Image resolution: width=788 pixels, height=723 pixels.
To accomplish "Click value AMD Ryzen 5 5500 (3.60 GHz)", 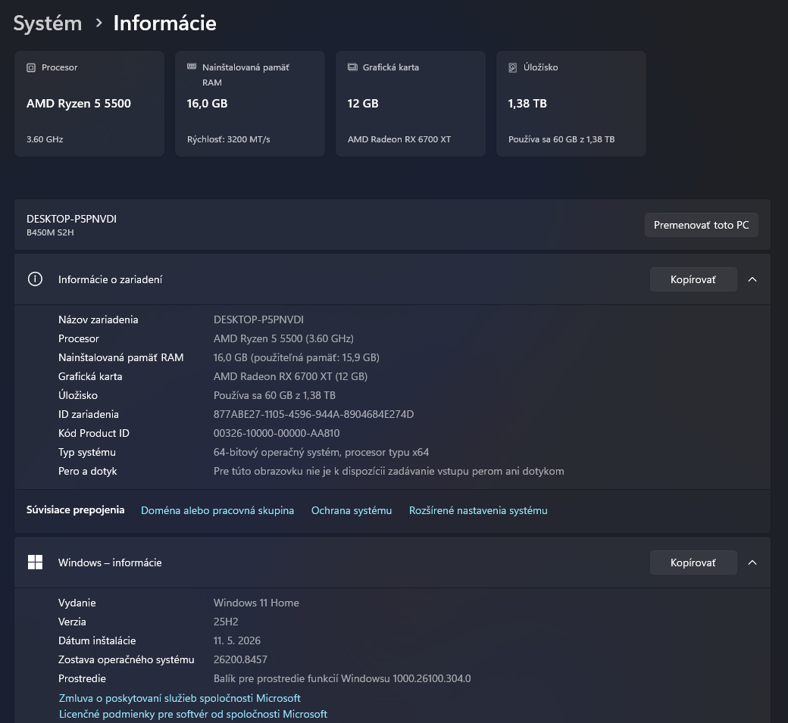I will (x=283, y=339).
